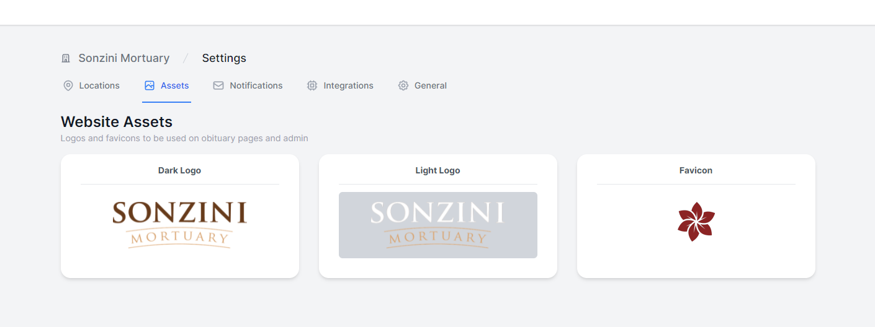The image size is (875, 327).
Task: Click the Light Logo preview image
Action: [438, 225]
